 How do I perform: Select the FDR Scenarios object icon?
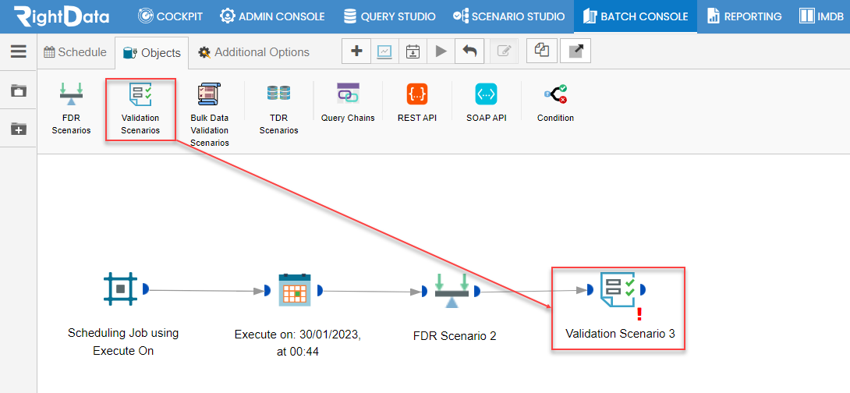click(71, 94)
